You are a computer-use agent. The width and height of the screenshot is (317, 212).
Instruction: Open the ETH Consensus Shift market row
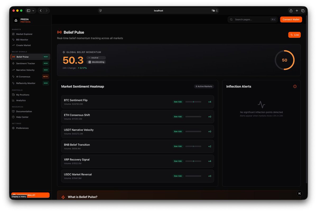coord(138,117)
